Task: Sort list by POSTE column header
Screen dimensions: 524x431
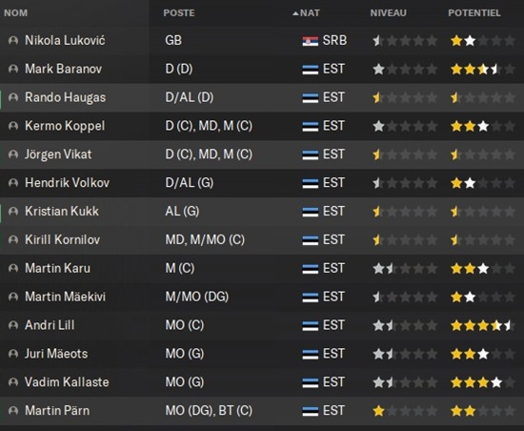Action: (179, 13)
